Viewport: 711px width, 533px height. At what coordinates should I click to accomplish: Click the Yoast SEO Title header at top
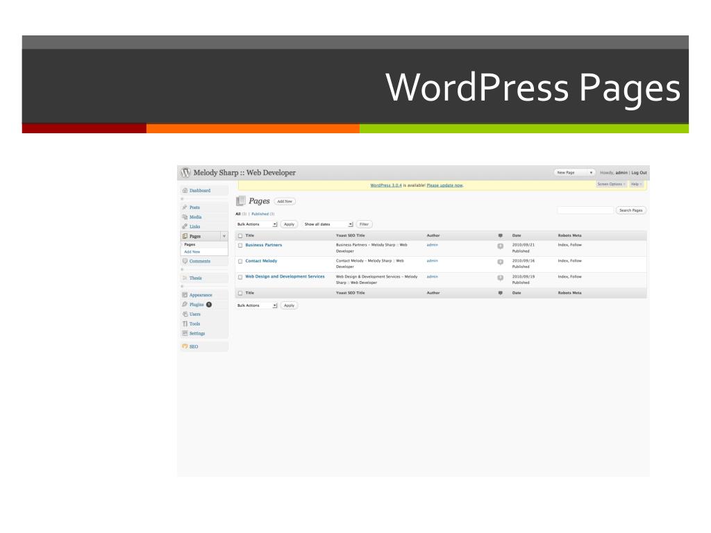(x=350, y=236)
